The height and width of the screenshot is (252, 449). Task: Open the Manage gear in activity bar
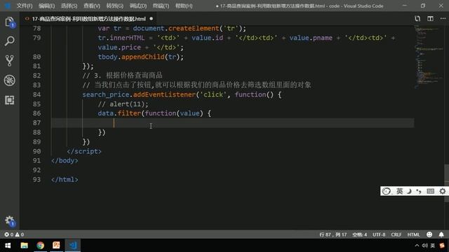(9, 220)
